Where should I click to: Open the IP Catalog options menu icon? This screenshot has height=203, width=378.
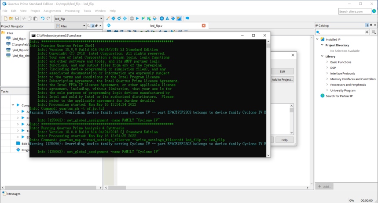(x=374, y=32)
